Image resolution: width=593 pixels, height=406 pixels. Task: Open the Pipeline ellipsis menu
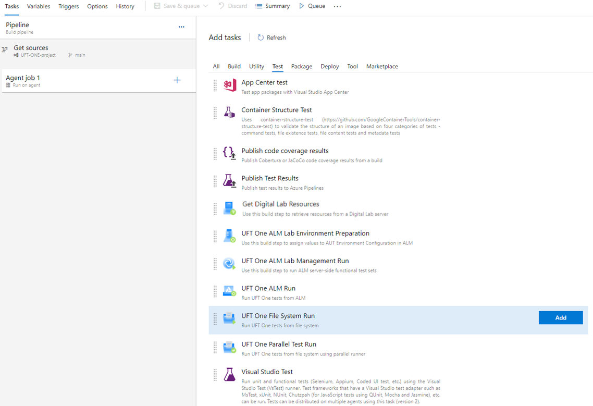(x=181, y=27)
